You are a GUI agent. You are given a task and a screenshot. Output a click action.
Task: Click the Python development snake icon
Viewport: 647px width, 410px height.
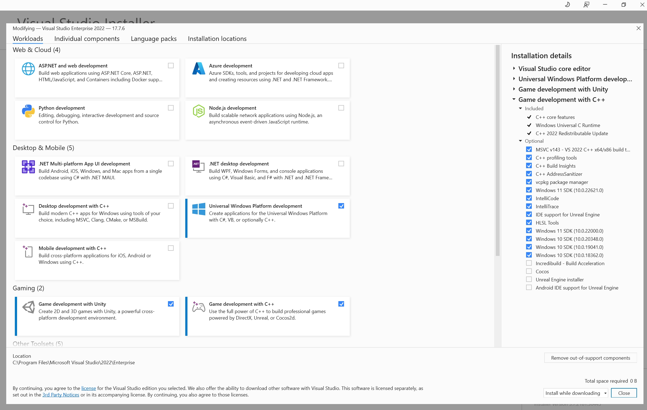coord(28,111)
